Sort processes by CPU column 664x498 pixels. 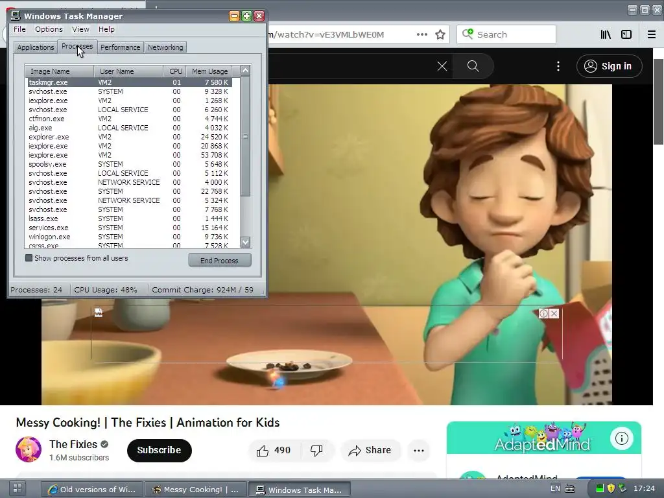pos(175,71)
